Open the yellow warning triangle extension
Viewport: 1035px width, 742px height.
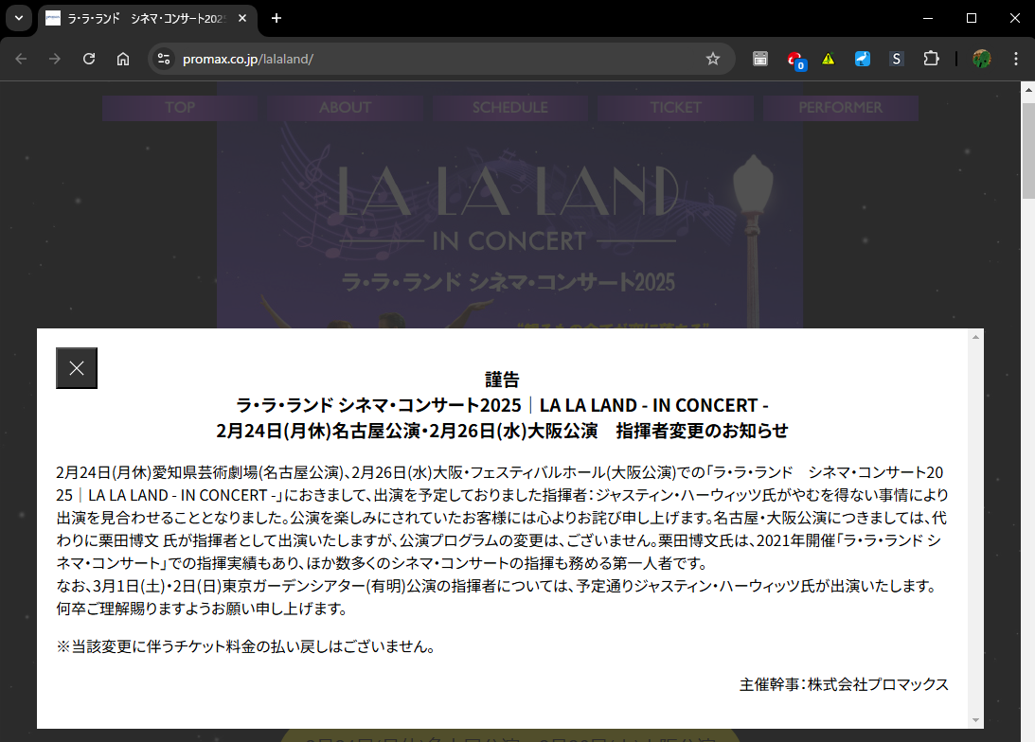point(829,59)
